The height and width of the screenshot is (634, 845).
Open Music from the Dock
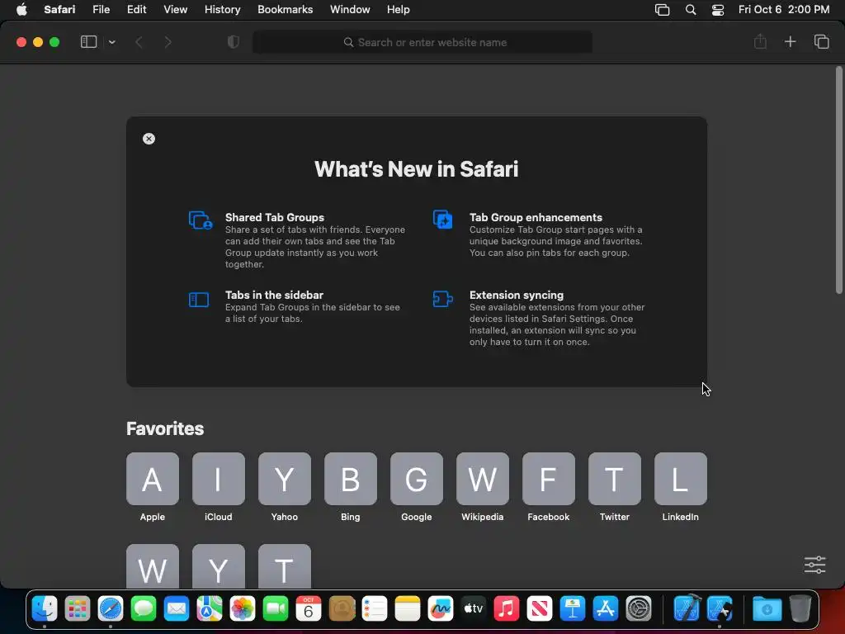[507, 609]
